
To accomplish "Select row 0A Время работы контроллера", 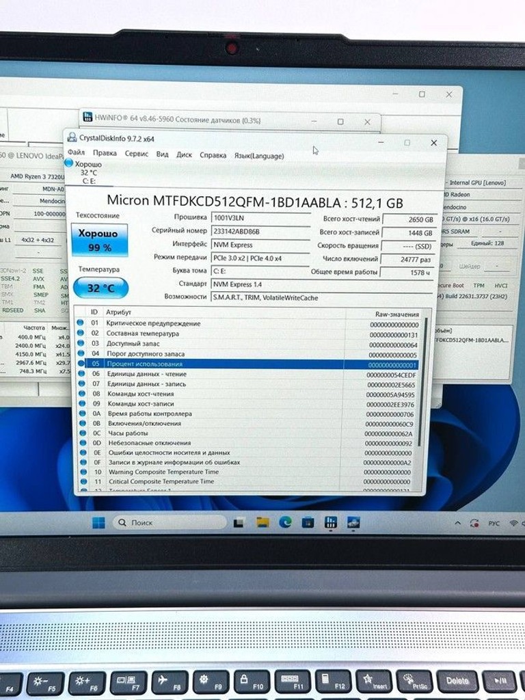I will 248,414.
